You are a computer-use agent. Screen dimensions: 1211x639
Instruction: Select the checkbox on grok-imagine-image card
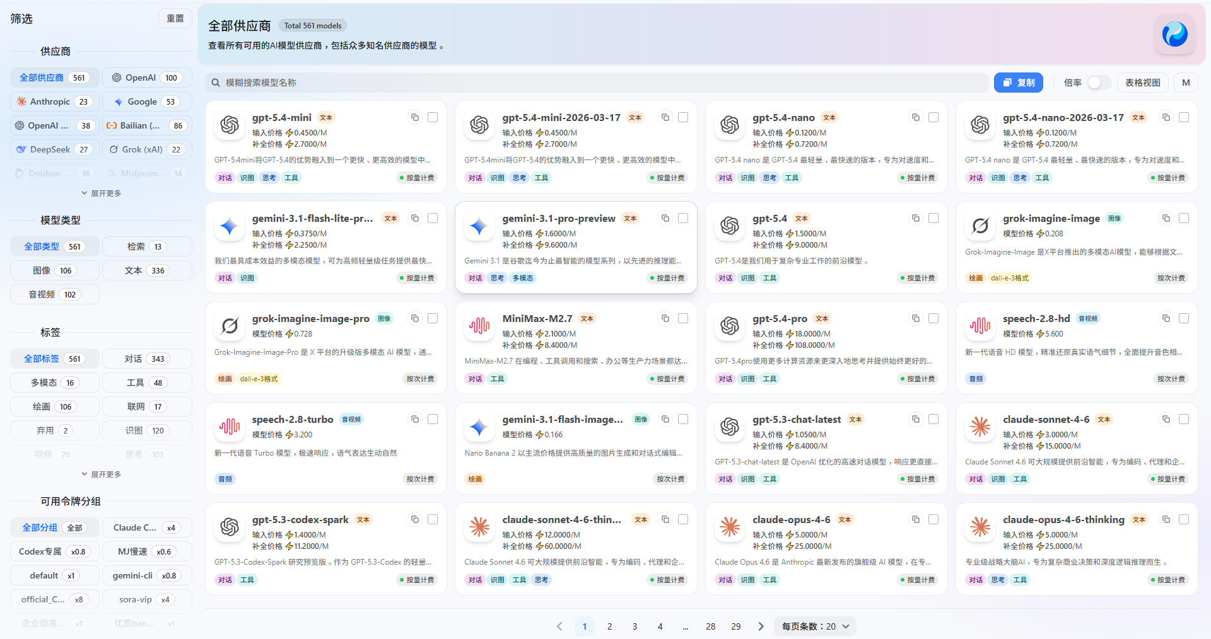tap(1183, 218)
